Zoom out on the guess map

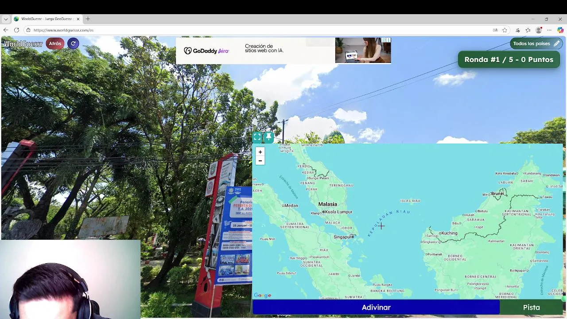(x=260, y=161)
